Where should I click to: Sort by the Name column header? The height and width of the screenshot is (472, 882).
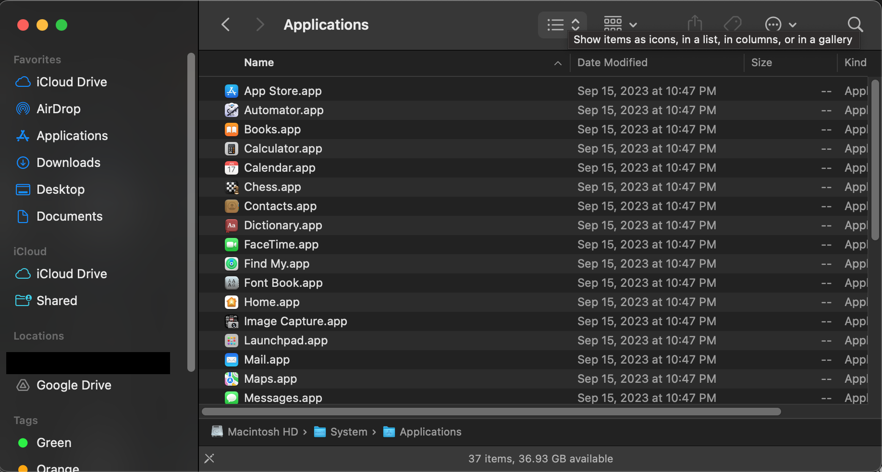(259, 62)
